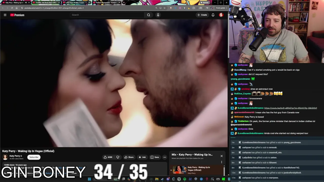Open Steam from taskbar
Image resolution: width=324 pixels, height=182 pixels.
click(x=162, y=179)
